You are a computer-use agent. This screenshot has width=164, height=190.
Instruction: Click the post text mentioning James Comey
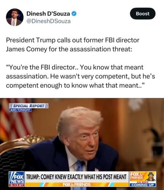point(73,45)
